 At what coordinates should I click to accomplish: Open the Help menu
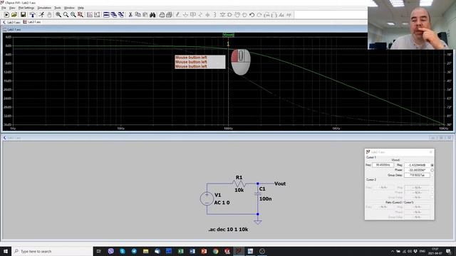tap(81, 8)
